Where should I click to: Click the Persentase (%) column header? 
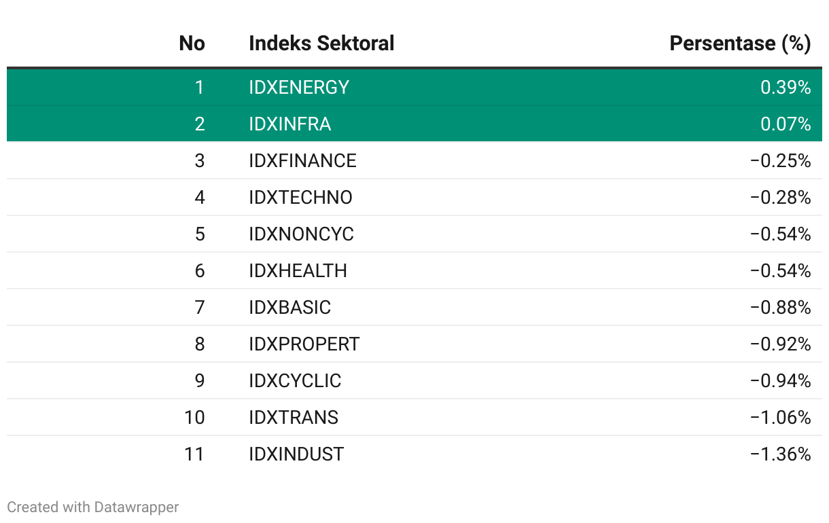pyautogui.click(x=740, y=43)
